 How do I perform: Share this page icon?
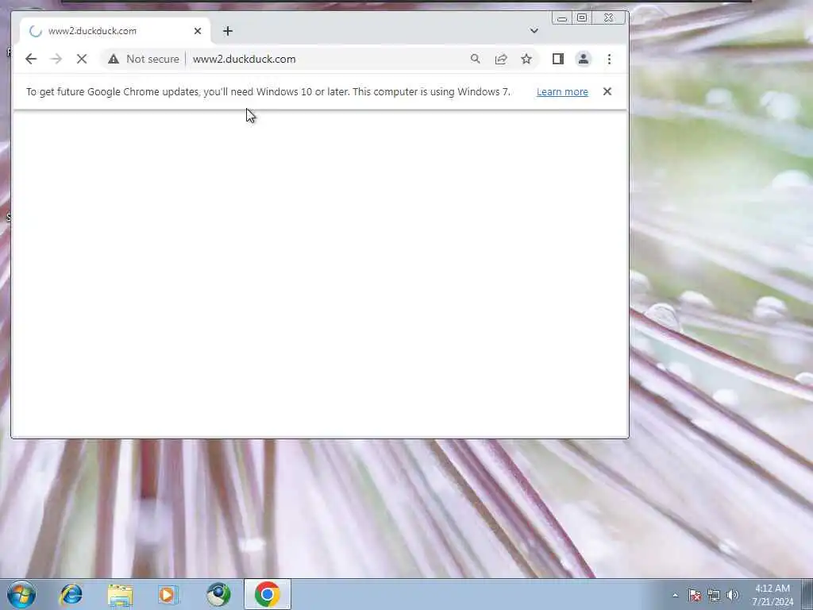(x=501, y=59)
